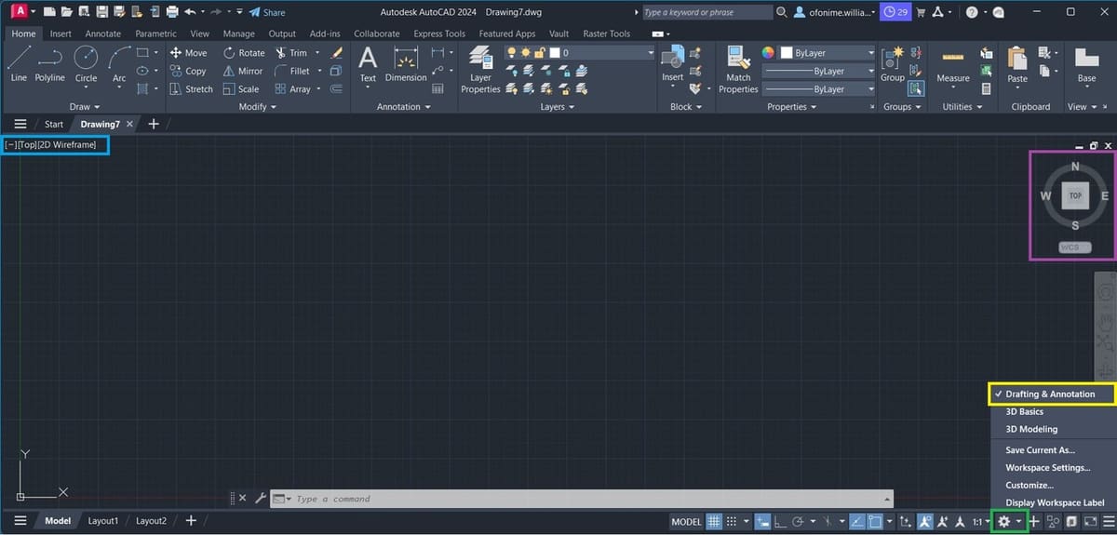Toggle drawing grid display in status bar
This screenshot has width=1117, height=535.
point(715,521)
